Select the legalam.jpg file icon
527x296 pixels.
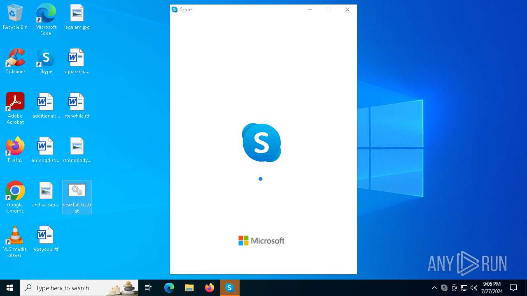coord(77,17)
